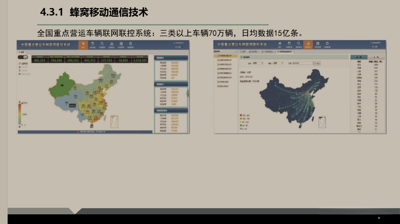Open the first filter dropdown showing 北京

coord(257,63)
